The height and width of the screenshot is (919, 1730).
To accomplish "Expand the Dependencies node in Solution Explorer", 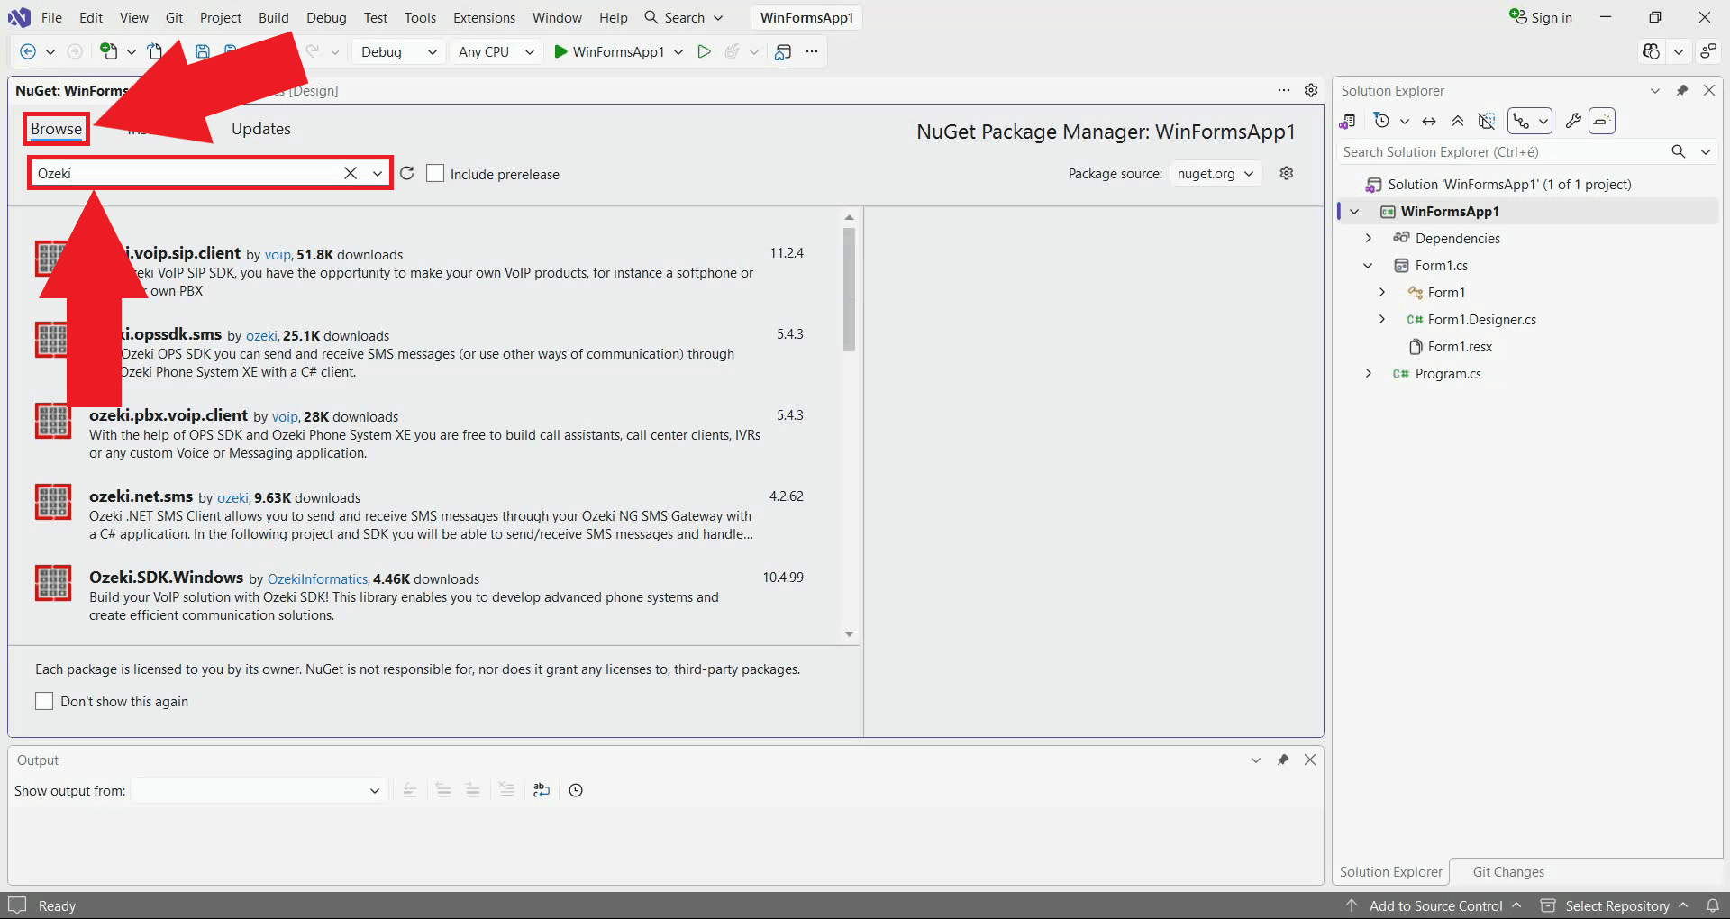I will click(1369, 238).
